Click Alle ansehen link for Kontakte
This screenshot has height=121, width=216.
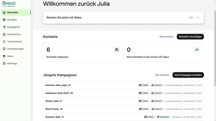tap(166, 37)
